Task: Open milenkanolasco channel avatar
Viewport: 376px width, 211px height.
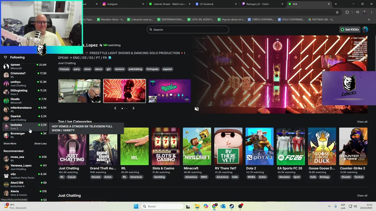Action: pyautogui.click(x=6, y=109)
